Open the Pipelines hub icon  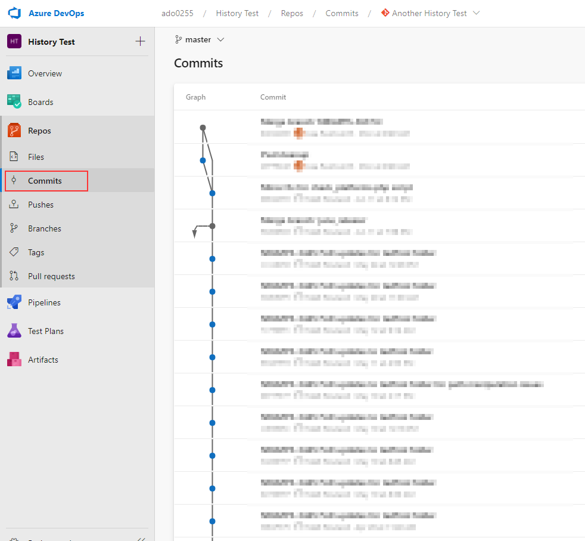coord(14,302)
